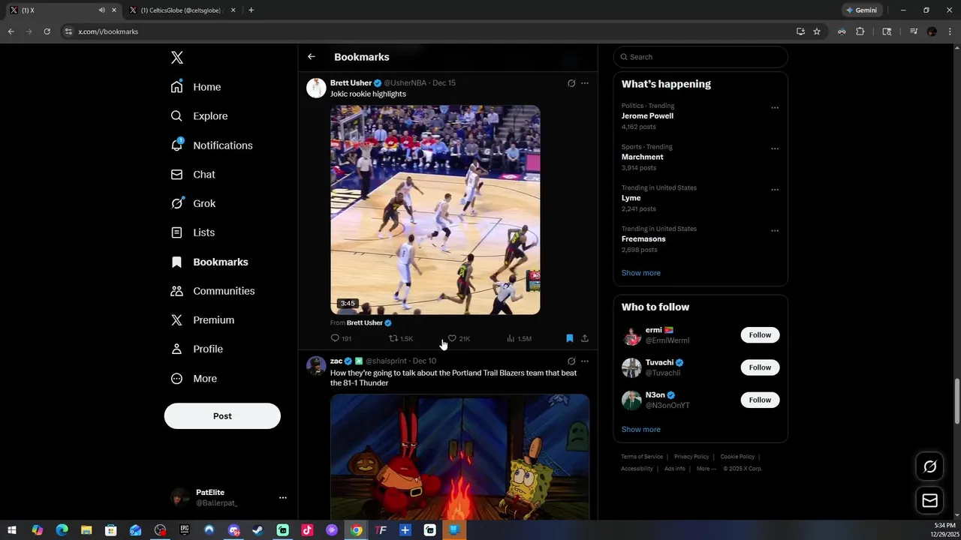Open Marchment trending topic
The image size is (961, 540).
click(x=643, y=157)
